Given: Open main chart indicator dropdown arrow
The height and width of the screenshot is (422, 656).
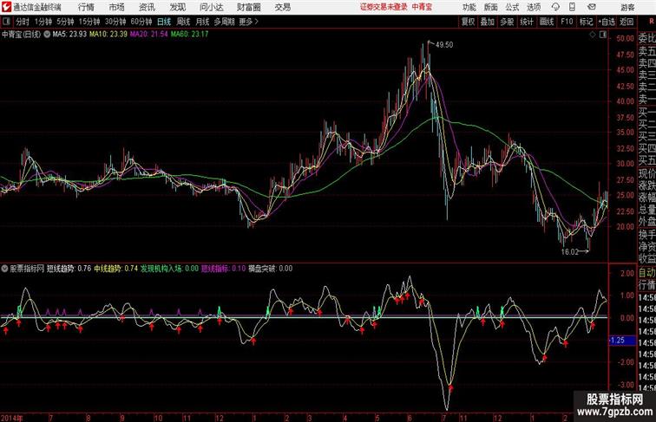Looking at the screenshot, I should click(x=47, y=35).
